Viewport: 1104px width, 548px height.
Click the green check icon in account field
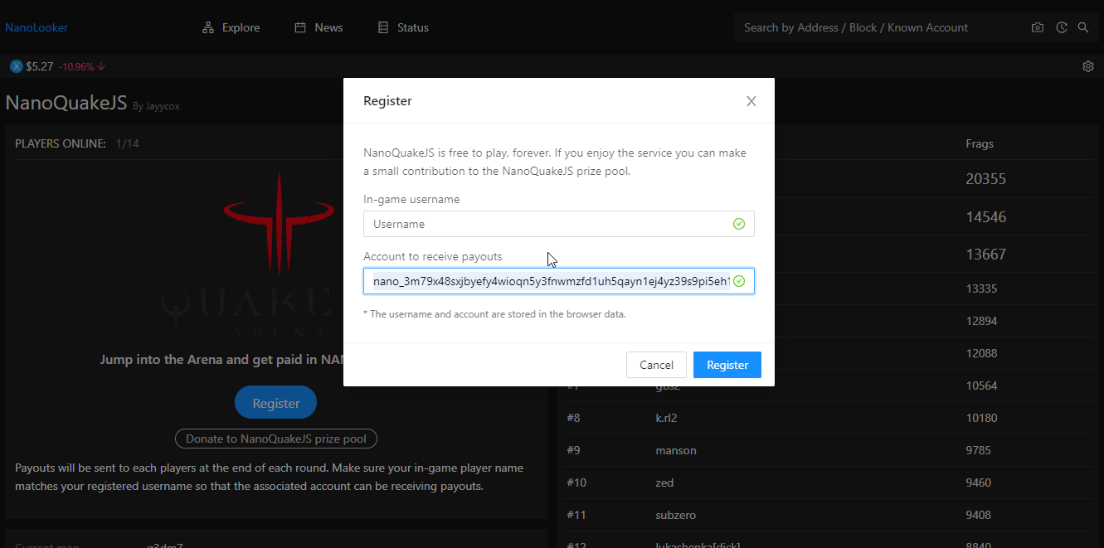(739, 281)
